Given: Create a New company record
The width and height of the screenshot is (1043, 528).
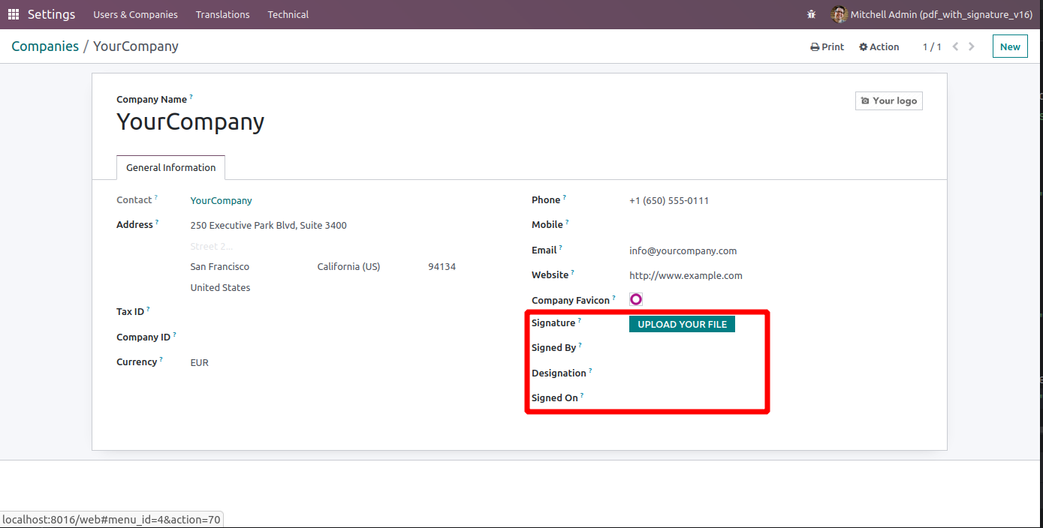Looking at the screenshot, I should pyautogui.click(x=1010, y=46).
